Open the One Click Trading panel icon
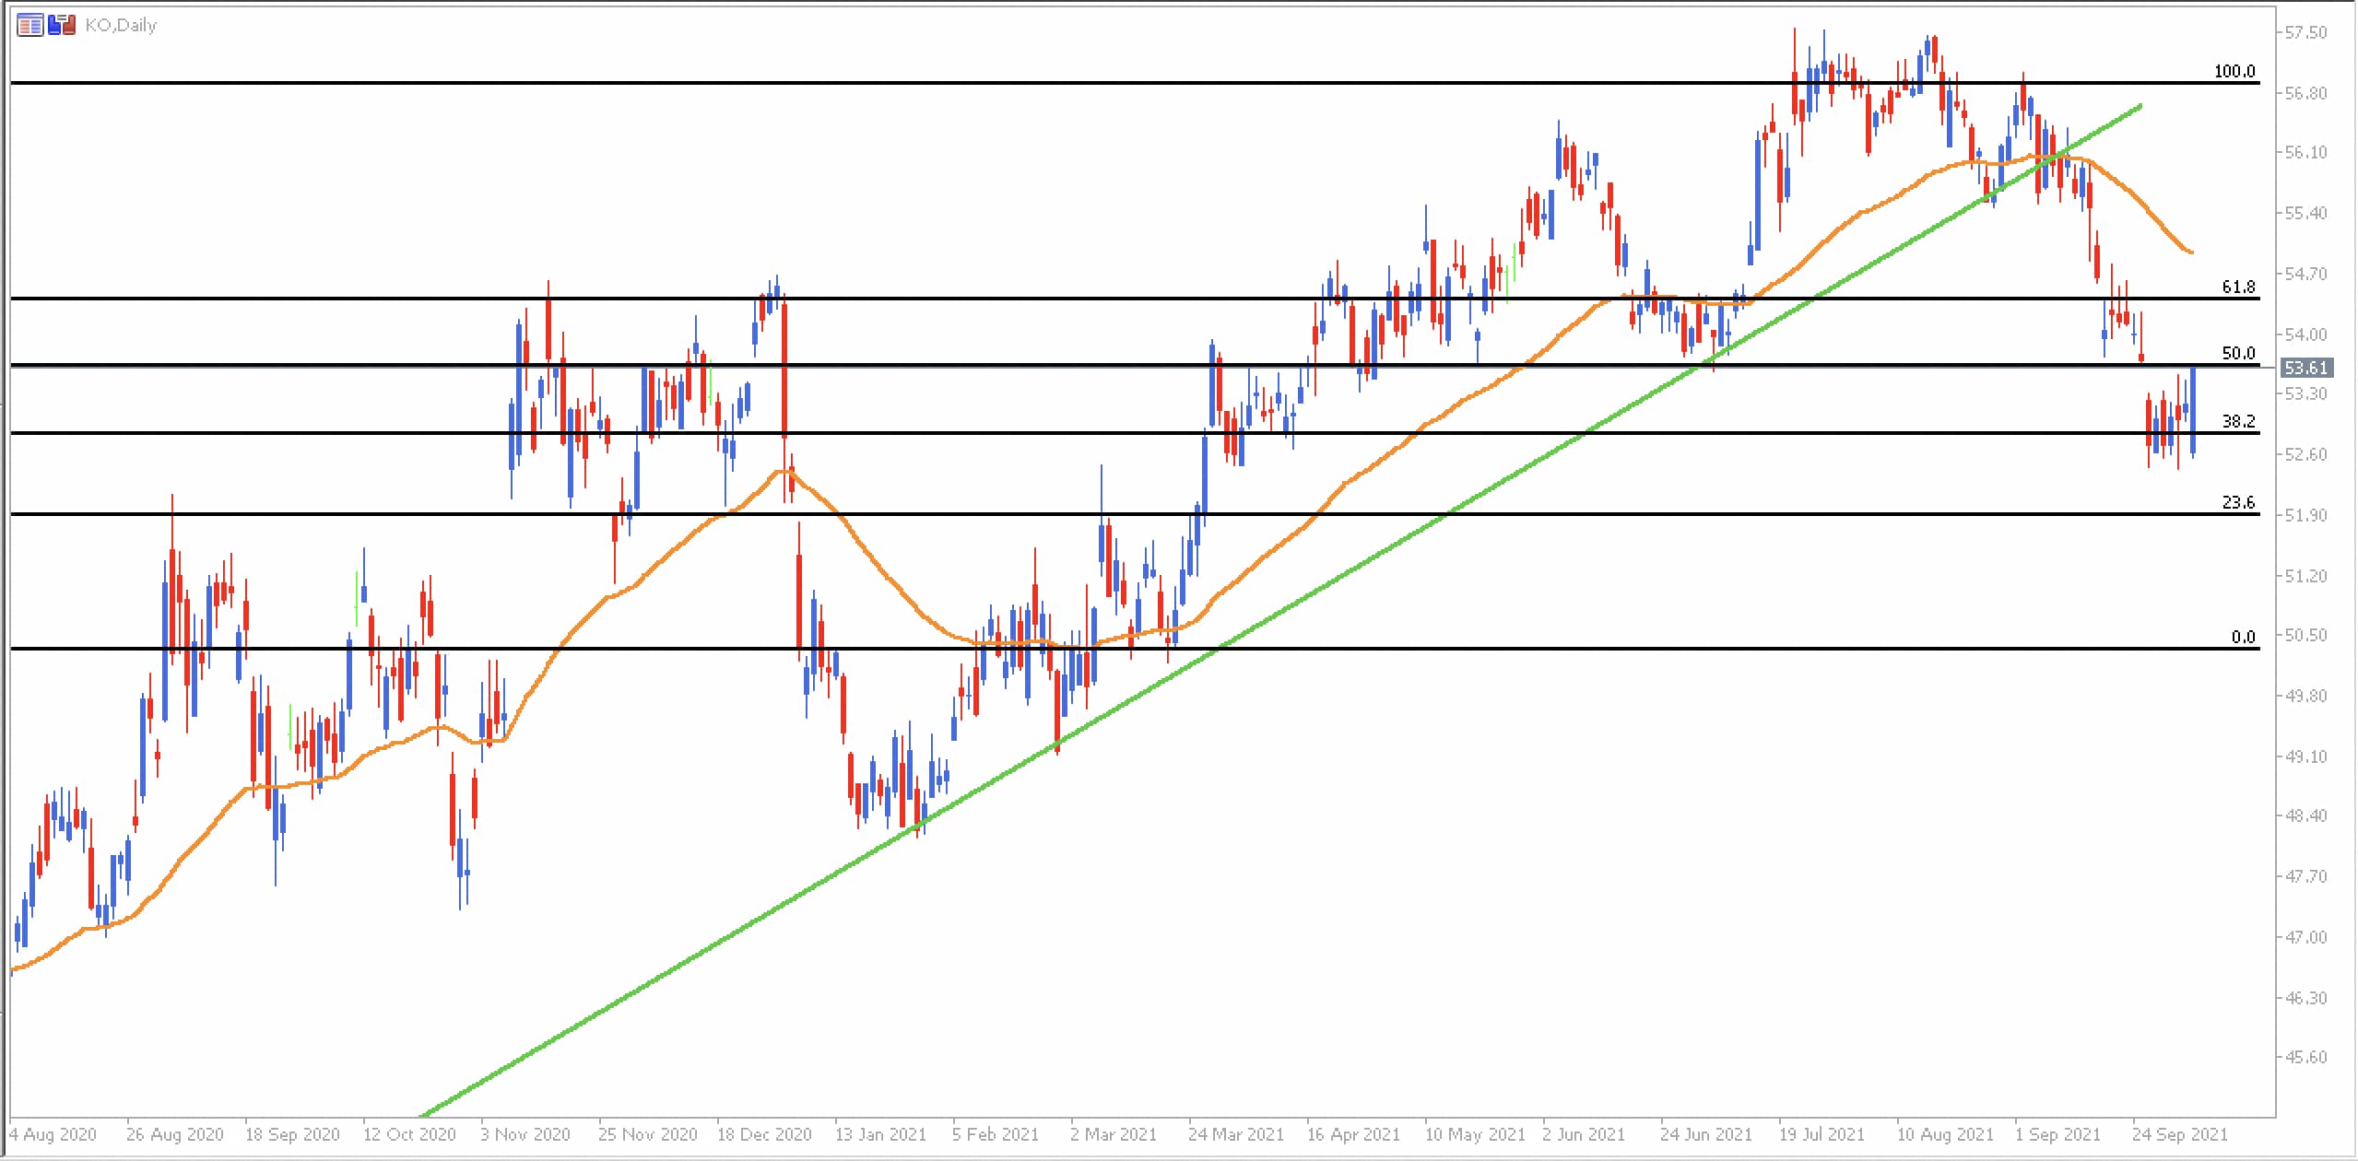2358x1161 pixels. point(62,25)
